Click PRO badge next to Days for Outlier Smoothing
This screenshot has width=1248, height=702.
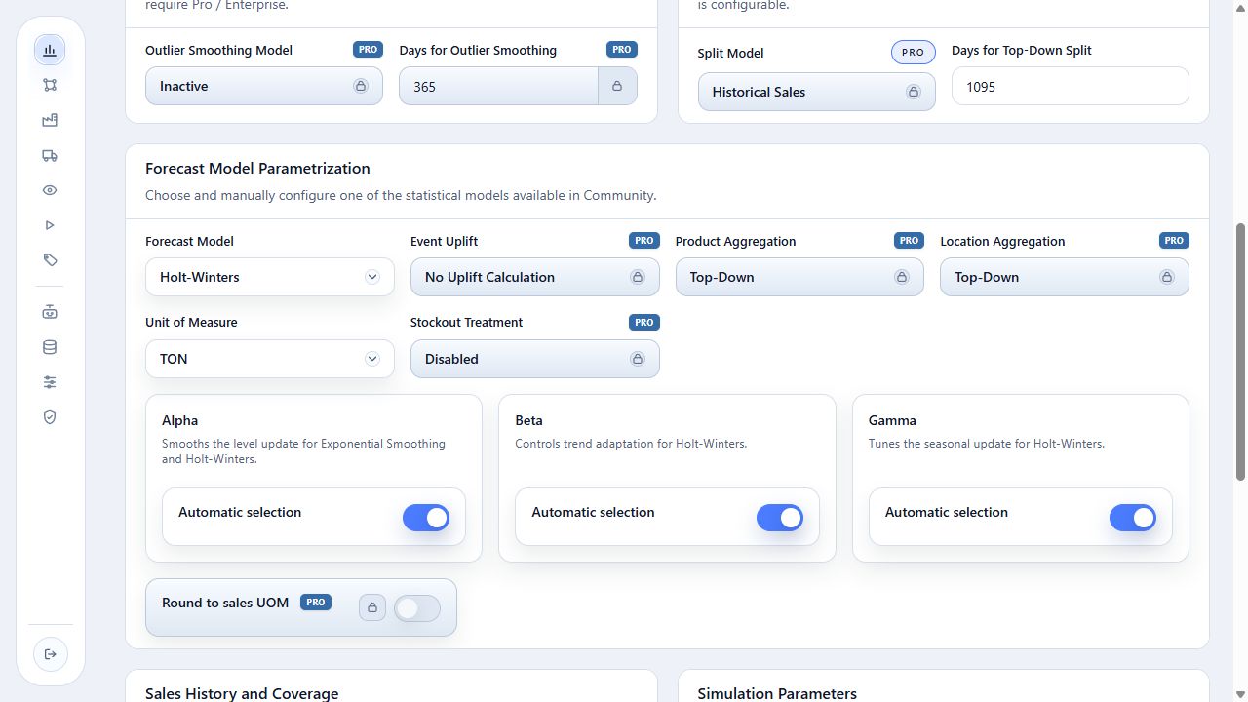pyautogui.click(x=621, y=49)
